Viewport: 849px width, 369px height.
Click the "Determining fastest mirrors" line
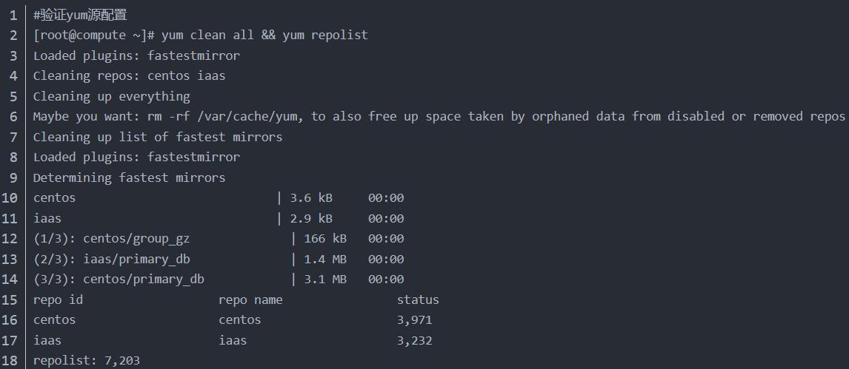point(129,177)
